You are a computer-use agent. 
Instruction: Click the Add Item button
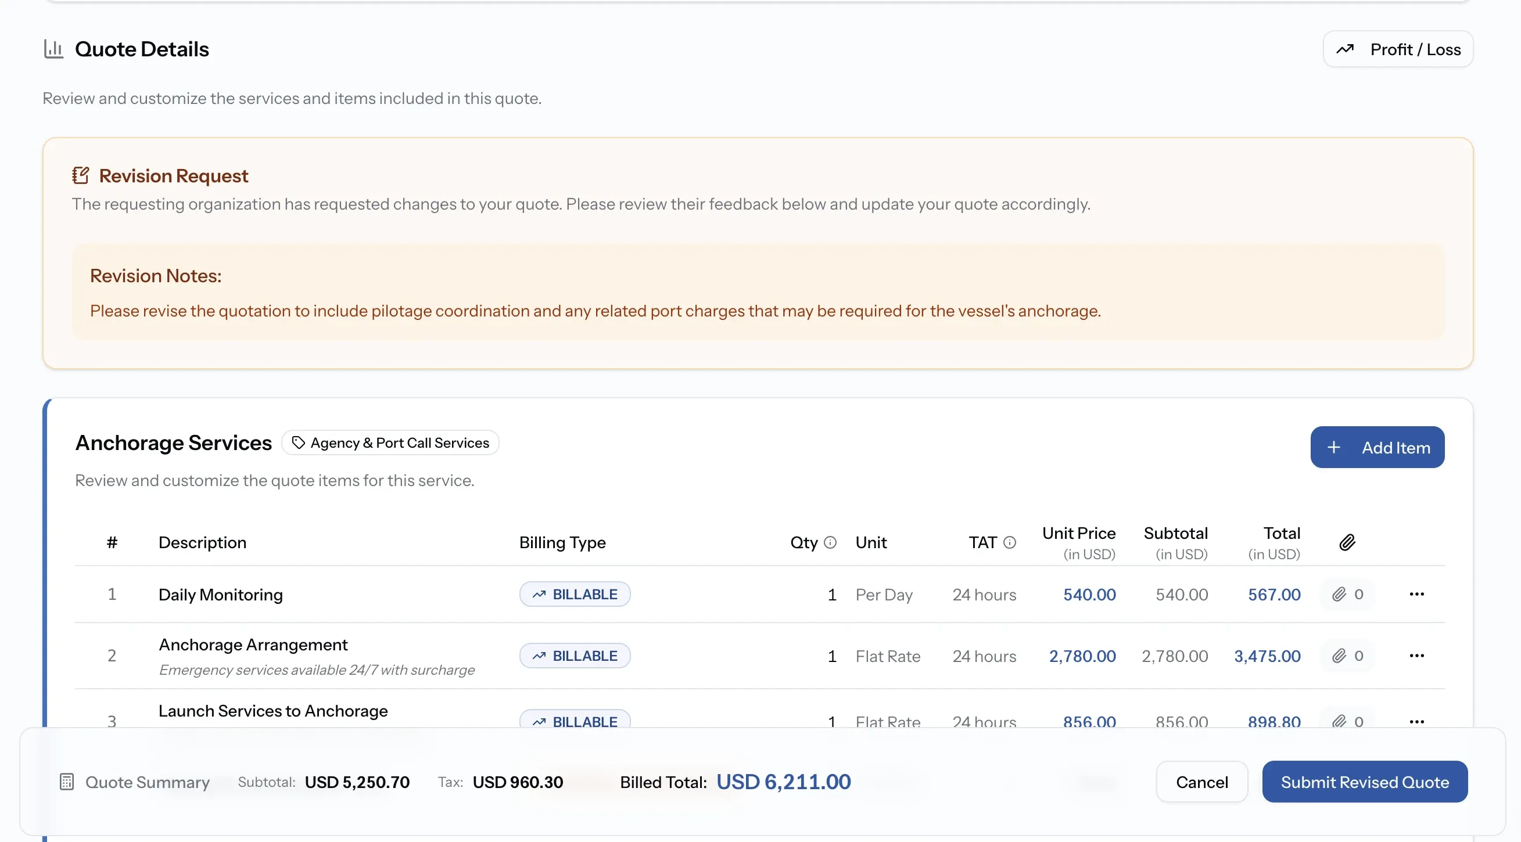tap(1377, 447)
